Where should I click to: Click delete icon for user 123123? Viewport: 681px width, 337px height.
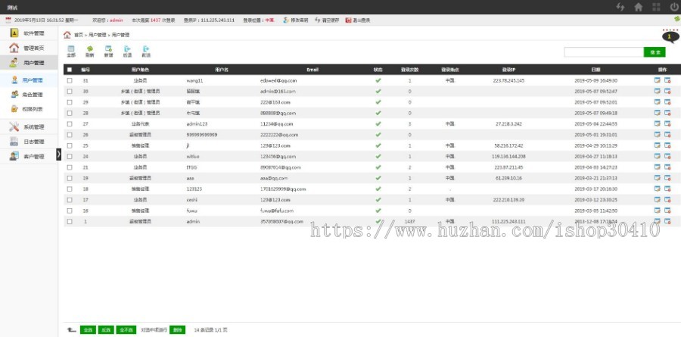(667, 189)
